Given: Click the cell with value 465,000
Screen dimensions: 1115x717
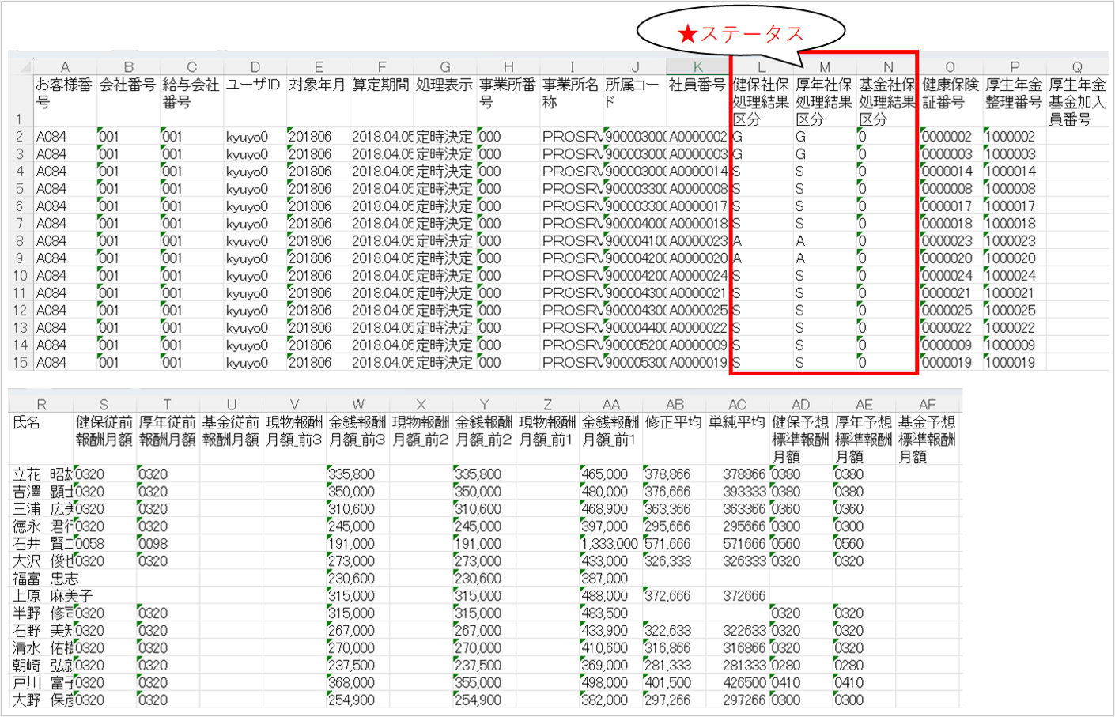Looking at the screenshot, I should click(610, 474).
